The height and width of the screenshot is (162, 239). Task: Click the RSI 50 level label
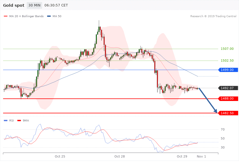tap(223, 138)
